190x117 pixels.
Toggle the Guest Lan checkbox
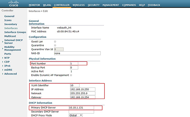pos(55,42)
